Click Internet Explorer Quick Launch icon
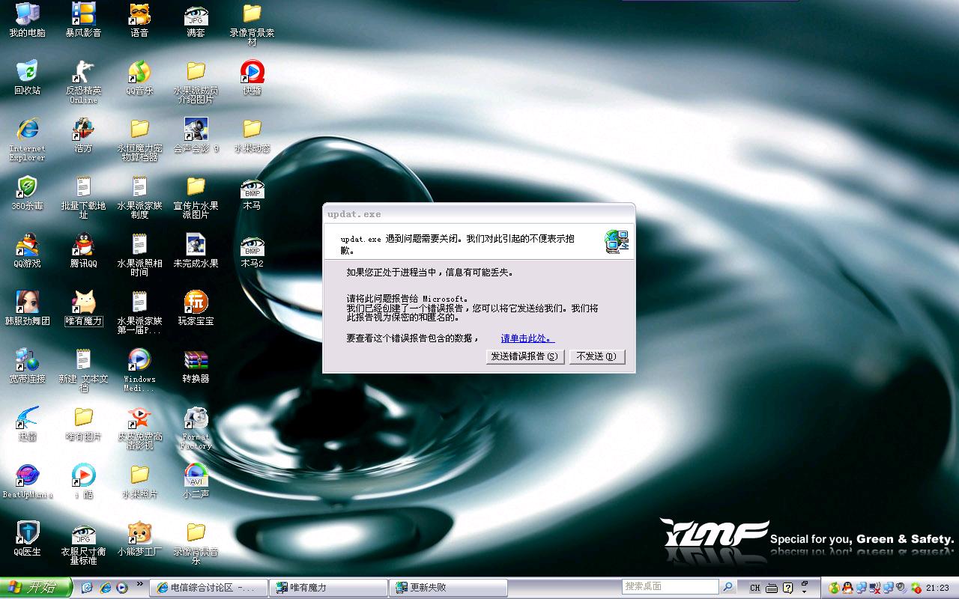959x599 pixels. 105,588
